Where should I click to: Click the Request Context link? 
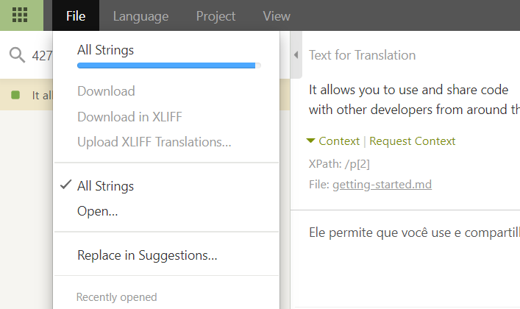point(412,141)
